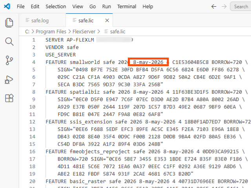Screen dimensions: 251x188
Task: Click the text 'VENDOR safe'
Action: point(62,47)
